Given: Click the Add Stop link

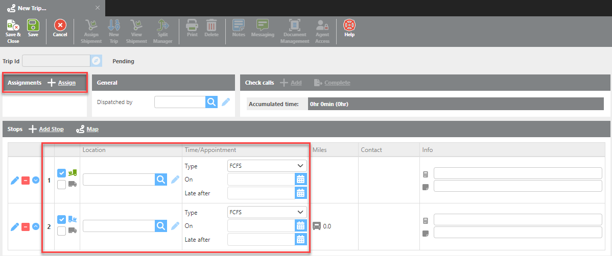Looking at the screenshot, I should click(51, 129).
